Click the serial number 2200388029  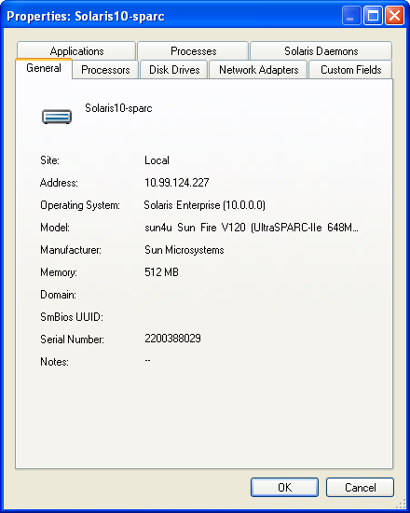tap(172, 339)
